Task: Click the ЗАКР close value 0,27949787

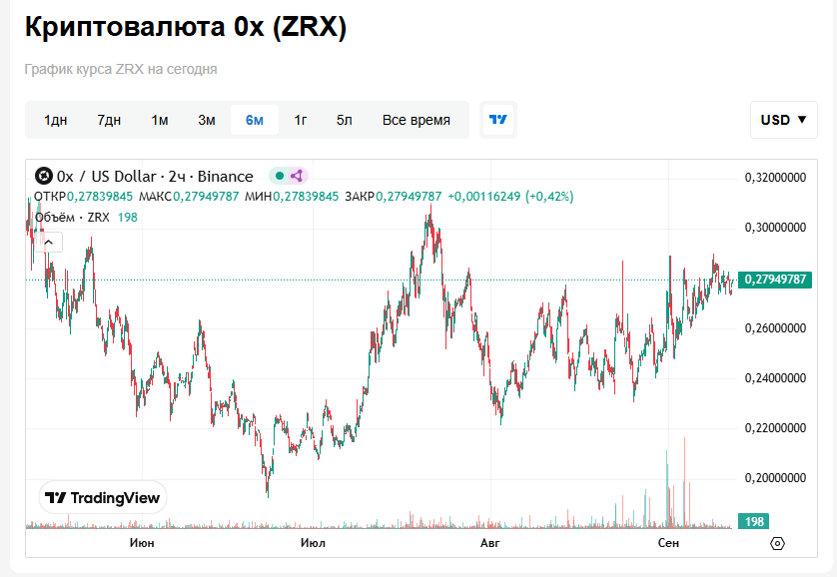Action: click(409, 197)
